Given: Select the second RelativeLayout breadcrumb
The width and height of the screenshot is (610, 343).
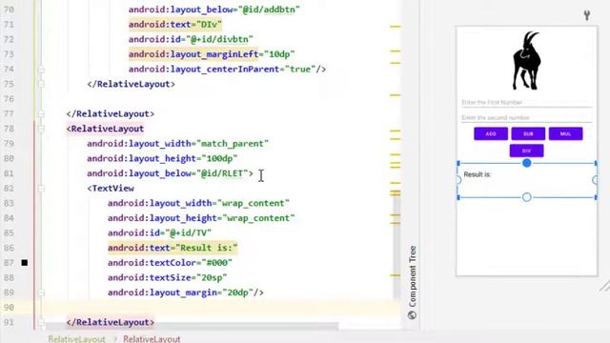Looking at the screenshot, I should (x=152, y=339).
